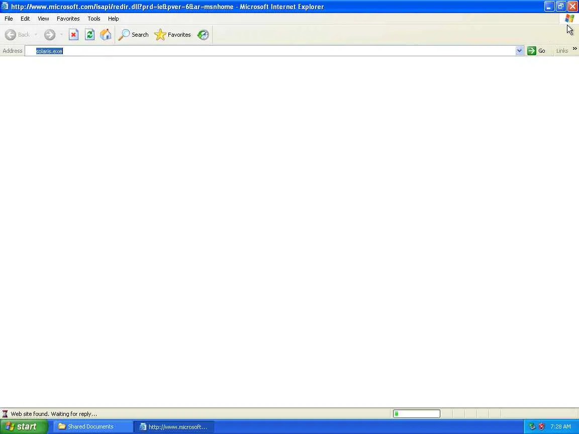Screen dimensions: 579x434
Task: Refresh the page with the green arrows icon
Action: point(90,35)
